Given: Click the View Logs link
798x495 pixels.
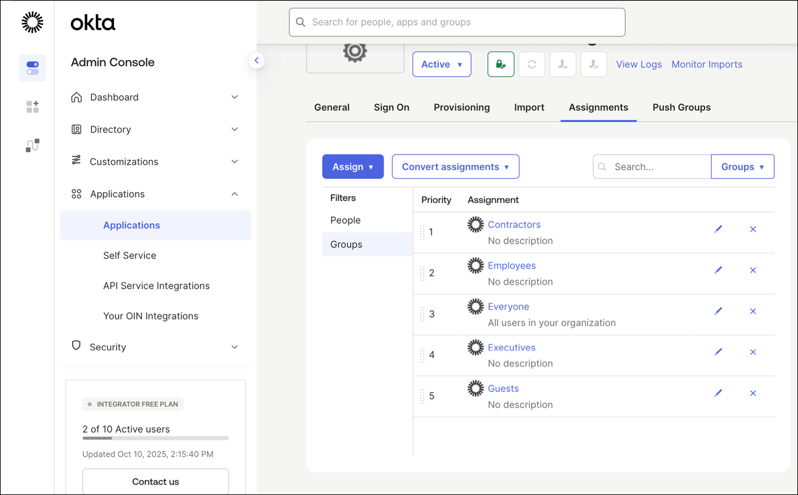Looking at the screenshot, I should 638,64.
